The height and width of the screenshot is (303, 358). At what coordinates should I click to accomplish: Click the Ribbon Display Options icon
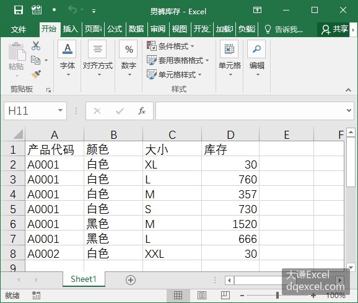tap(257, 10)
